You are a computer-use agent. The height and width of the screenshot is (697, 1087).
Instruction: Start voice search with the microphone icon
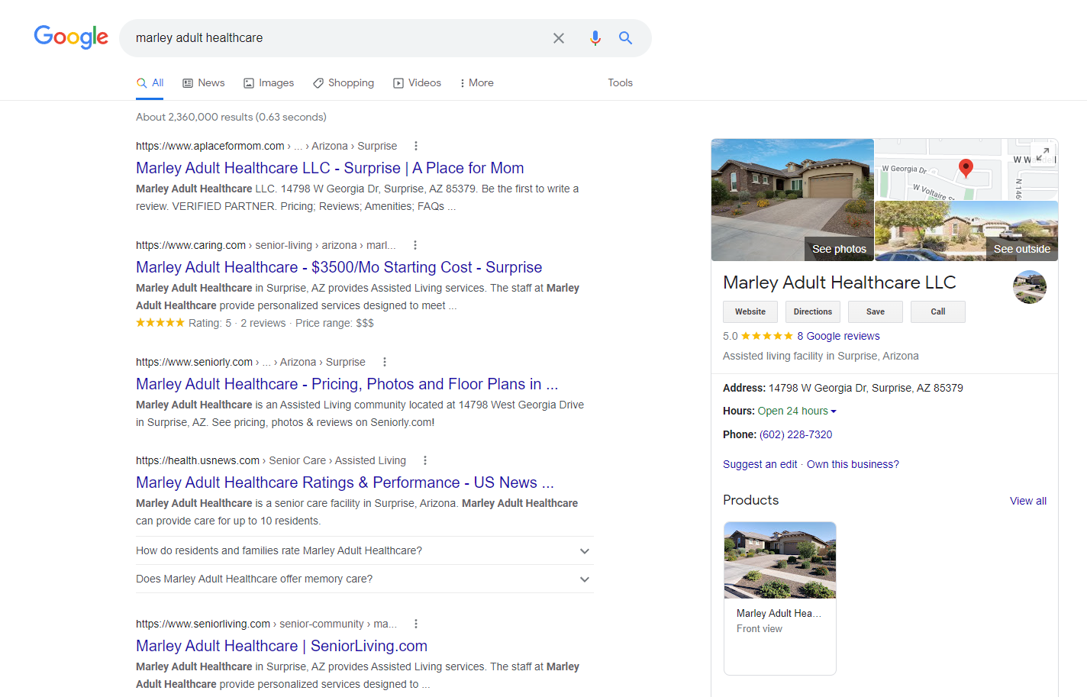[x=595, y=38]
